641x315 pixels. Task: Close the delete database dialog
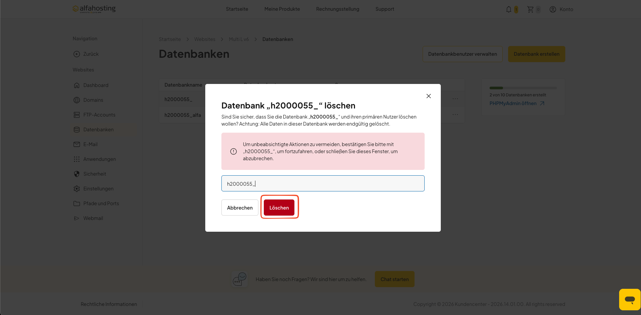click(429, 96)
